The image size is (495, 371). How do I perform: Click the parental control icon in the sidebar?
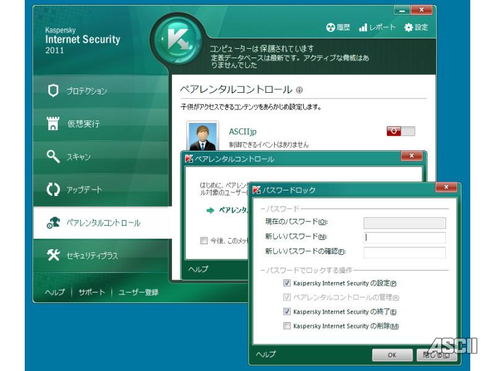[53, 223]
